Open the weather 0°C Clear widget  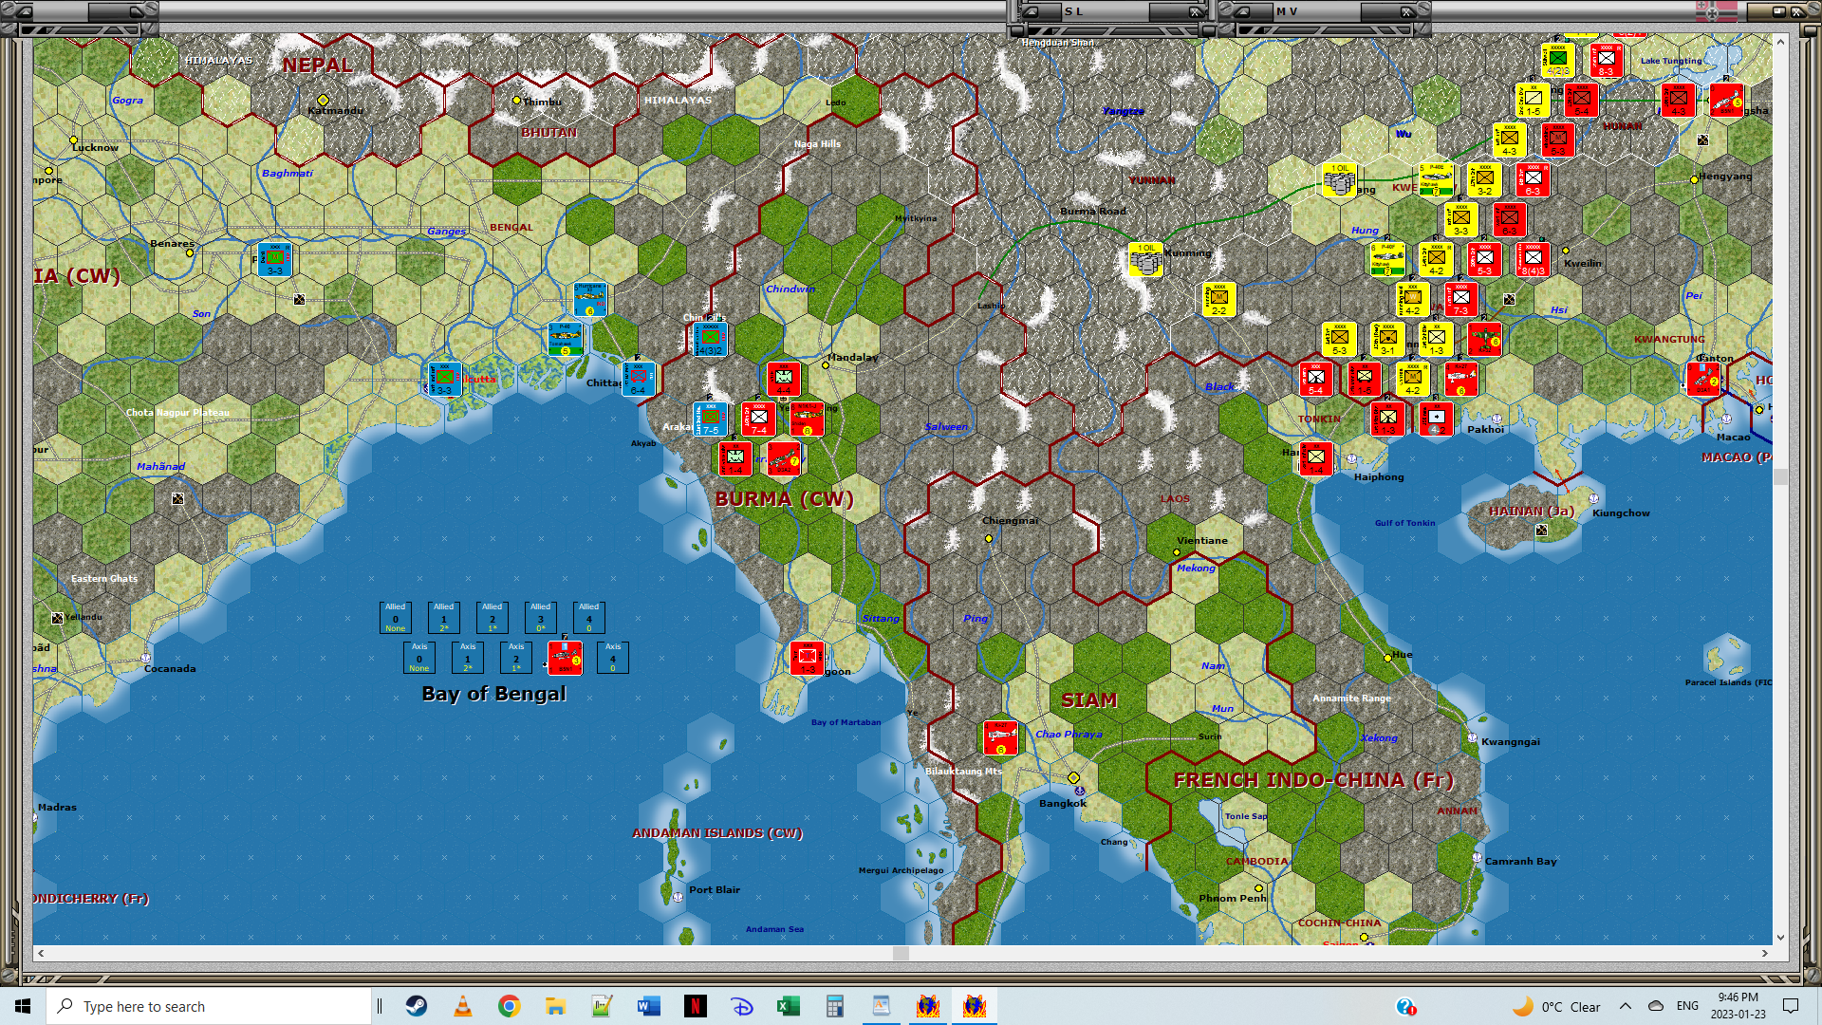pyautogui.click(x=1556, y=1006)
